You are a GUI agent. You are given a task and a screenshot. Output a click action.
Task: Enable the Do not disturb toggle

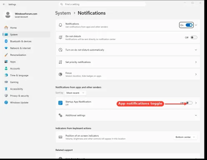tap(194, 37)
